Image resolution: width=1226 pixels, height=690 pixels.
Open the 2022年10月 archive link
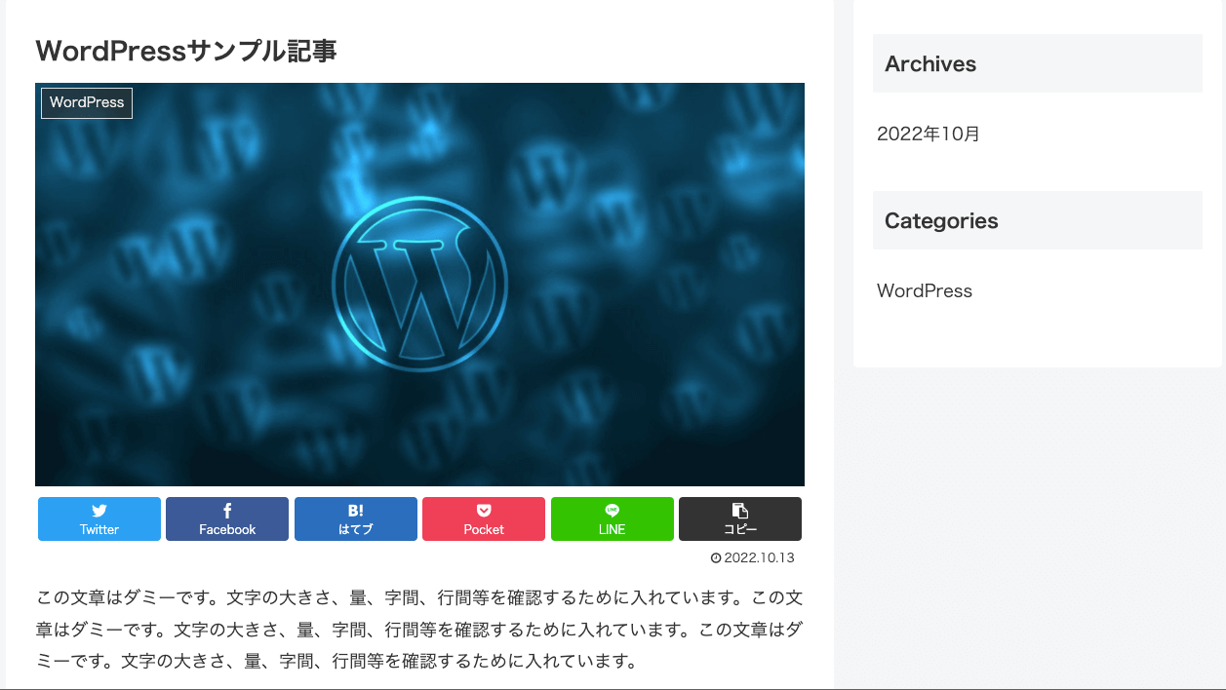tap(929, 134)
